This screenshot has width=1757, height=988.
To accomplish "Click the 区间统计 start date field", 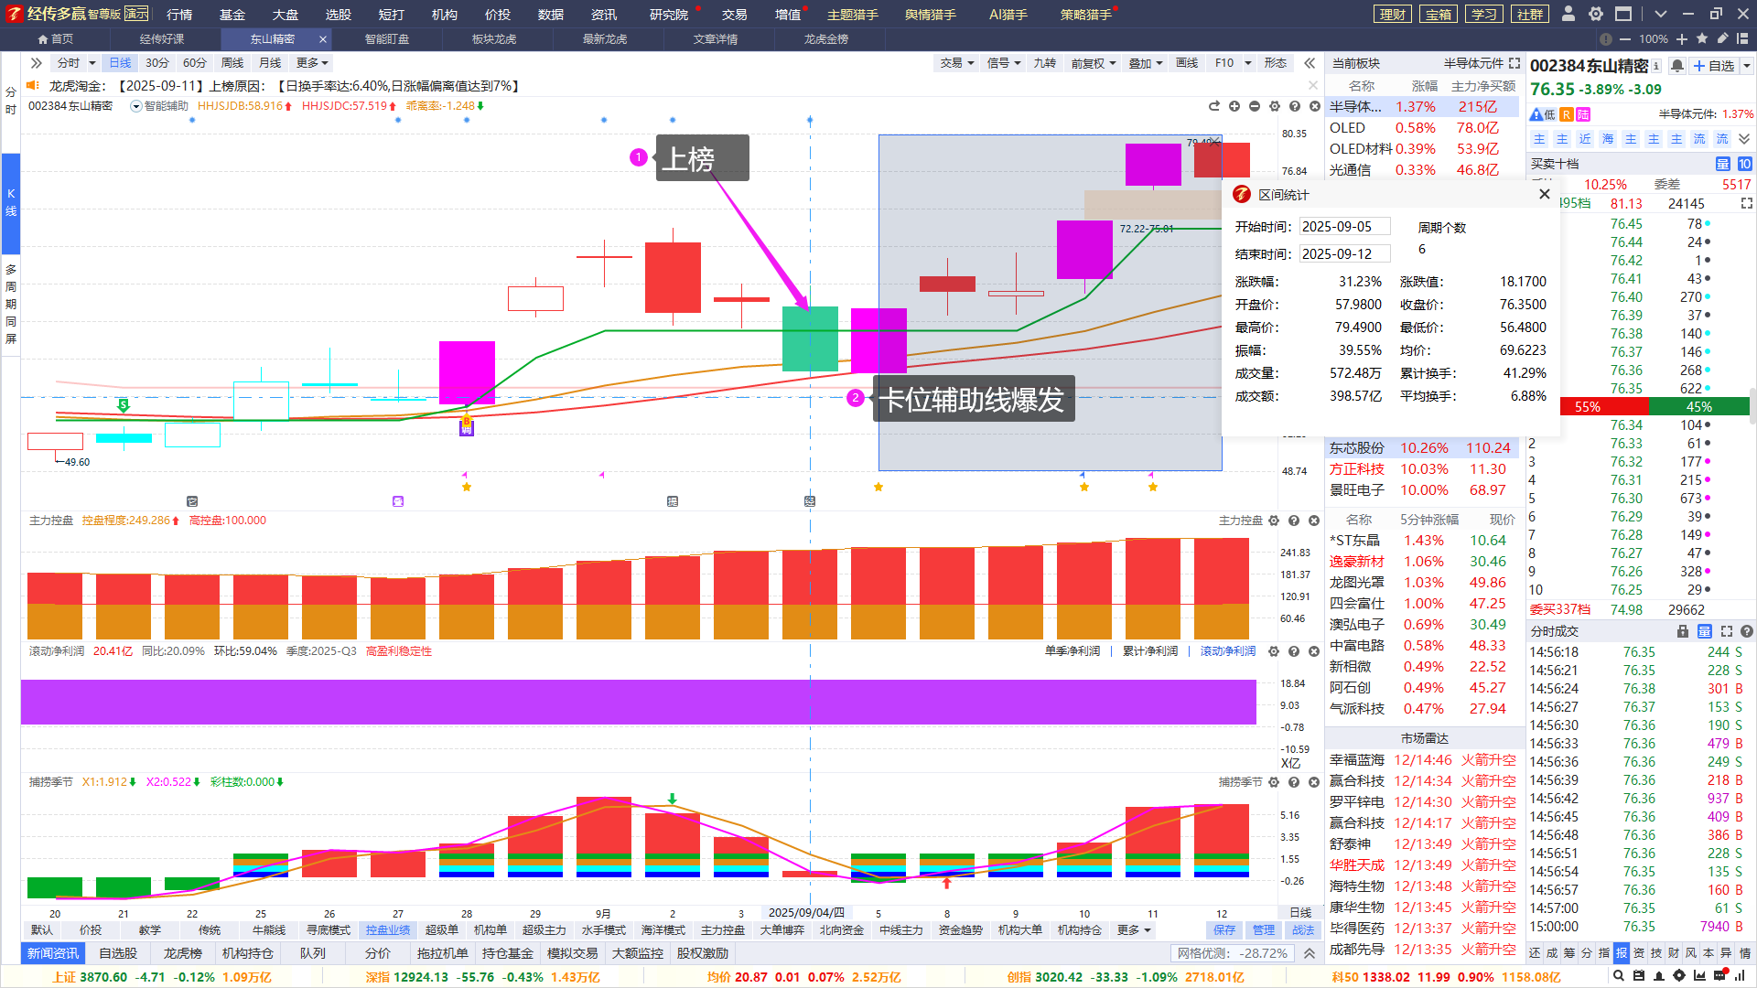I will (x=1343, y=227).
